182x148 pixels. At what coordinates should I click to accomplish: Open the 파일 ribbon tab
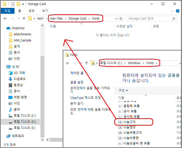click(8, 11)
